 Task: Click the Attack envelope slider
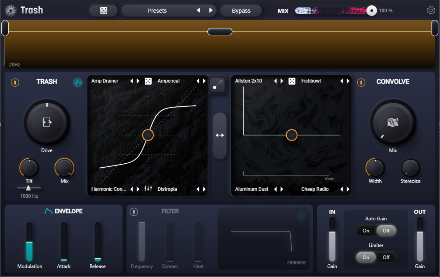[x=64, y=242]
